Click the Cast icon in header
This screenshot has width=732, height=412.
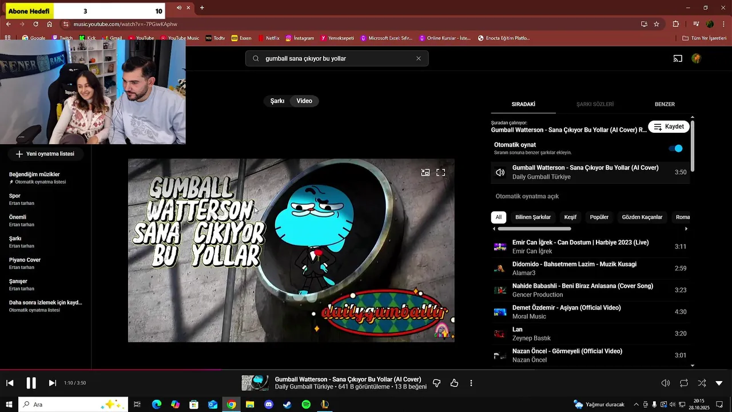coord(678,58)
